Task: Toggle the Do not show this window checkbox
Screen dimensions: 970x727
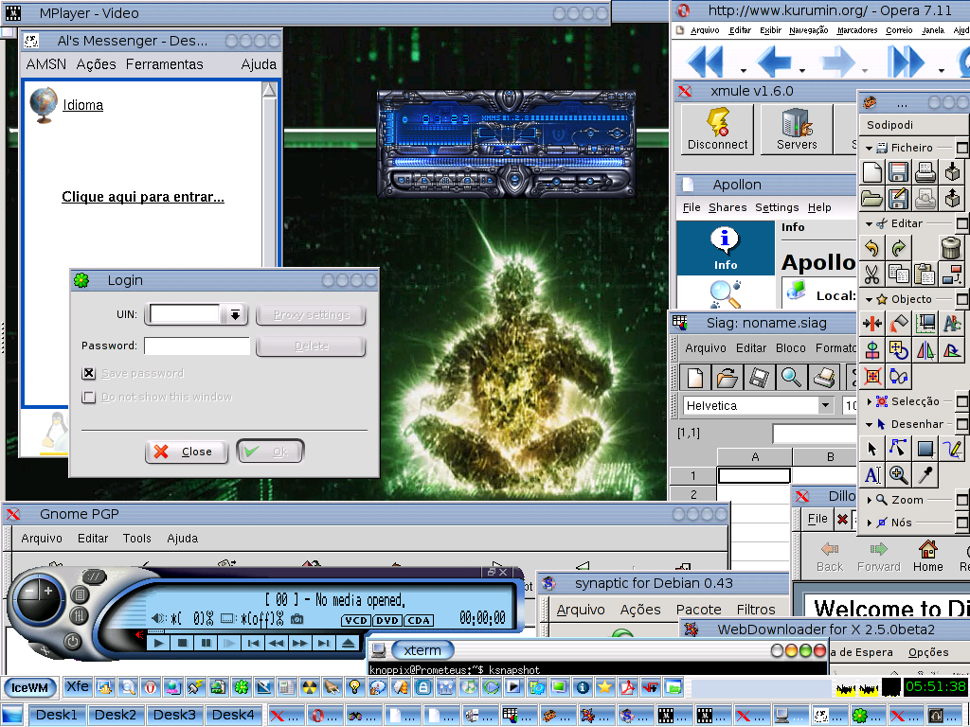Action: (88, 397)
